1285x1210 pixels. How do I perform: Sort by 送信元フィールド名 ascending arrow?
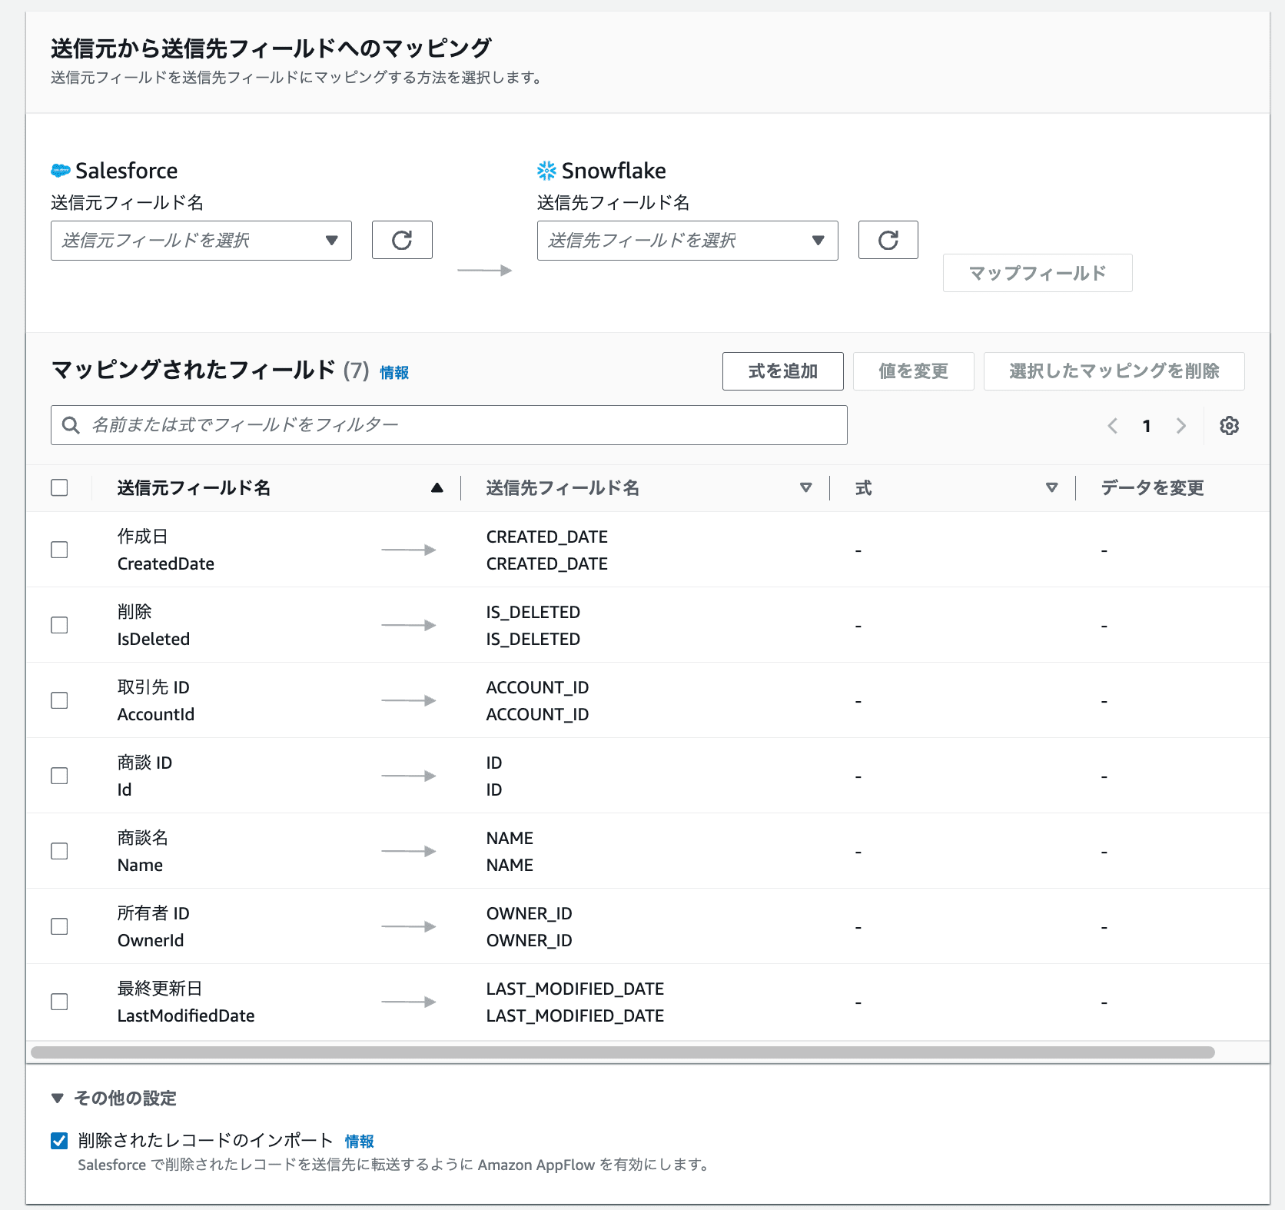click(437, 487)
